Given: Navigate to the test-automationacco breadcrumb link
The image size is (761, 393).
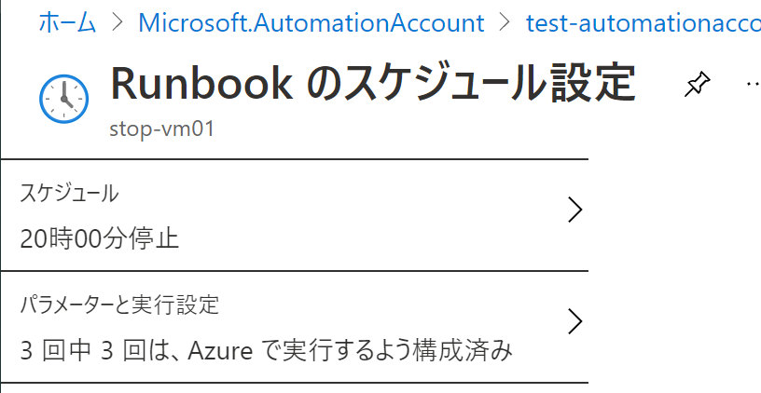Looking at the screenshot, I should click(x=643, y=22).
